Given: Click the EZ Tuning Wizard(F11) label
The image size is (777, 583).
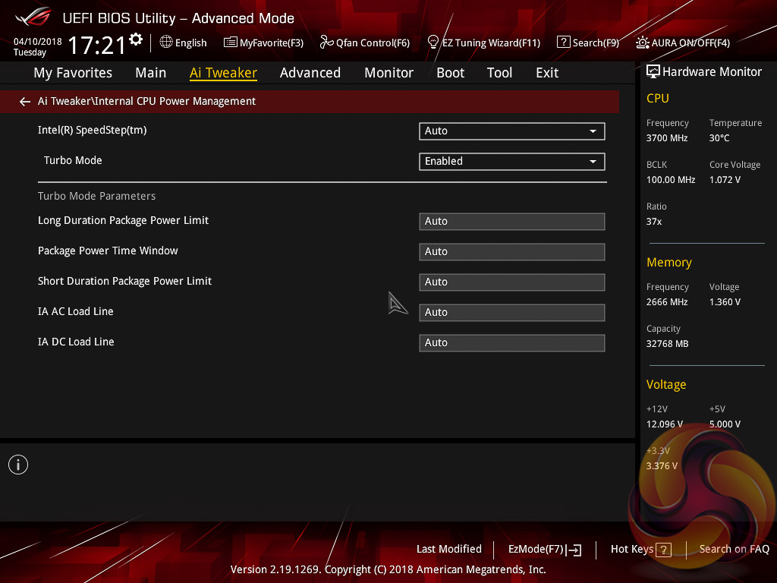Looking at the screenshot, I should [x=491, y=43].
